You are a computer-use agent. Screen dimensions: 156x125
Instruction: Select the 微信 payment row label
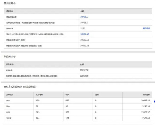pos(8,112)
